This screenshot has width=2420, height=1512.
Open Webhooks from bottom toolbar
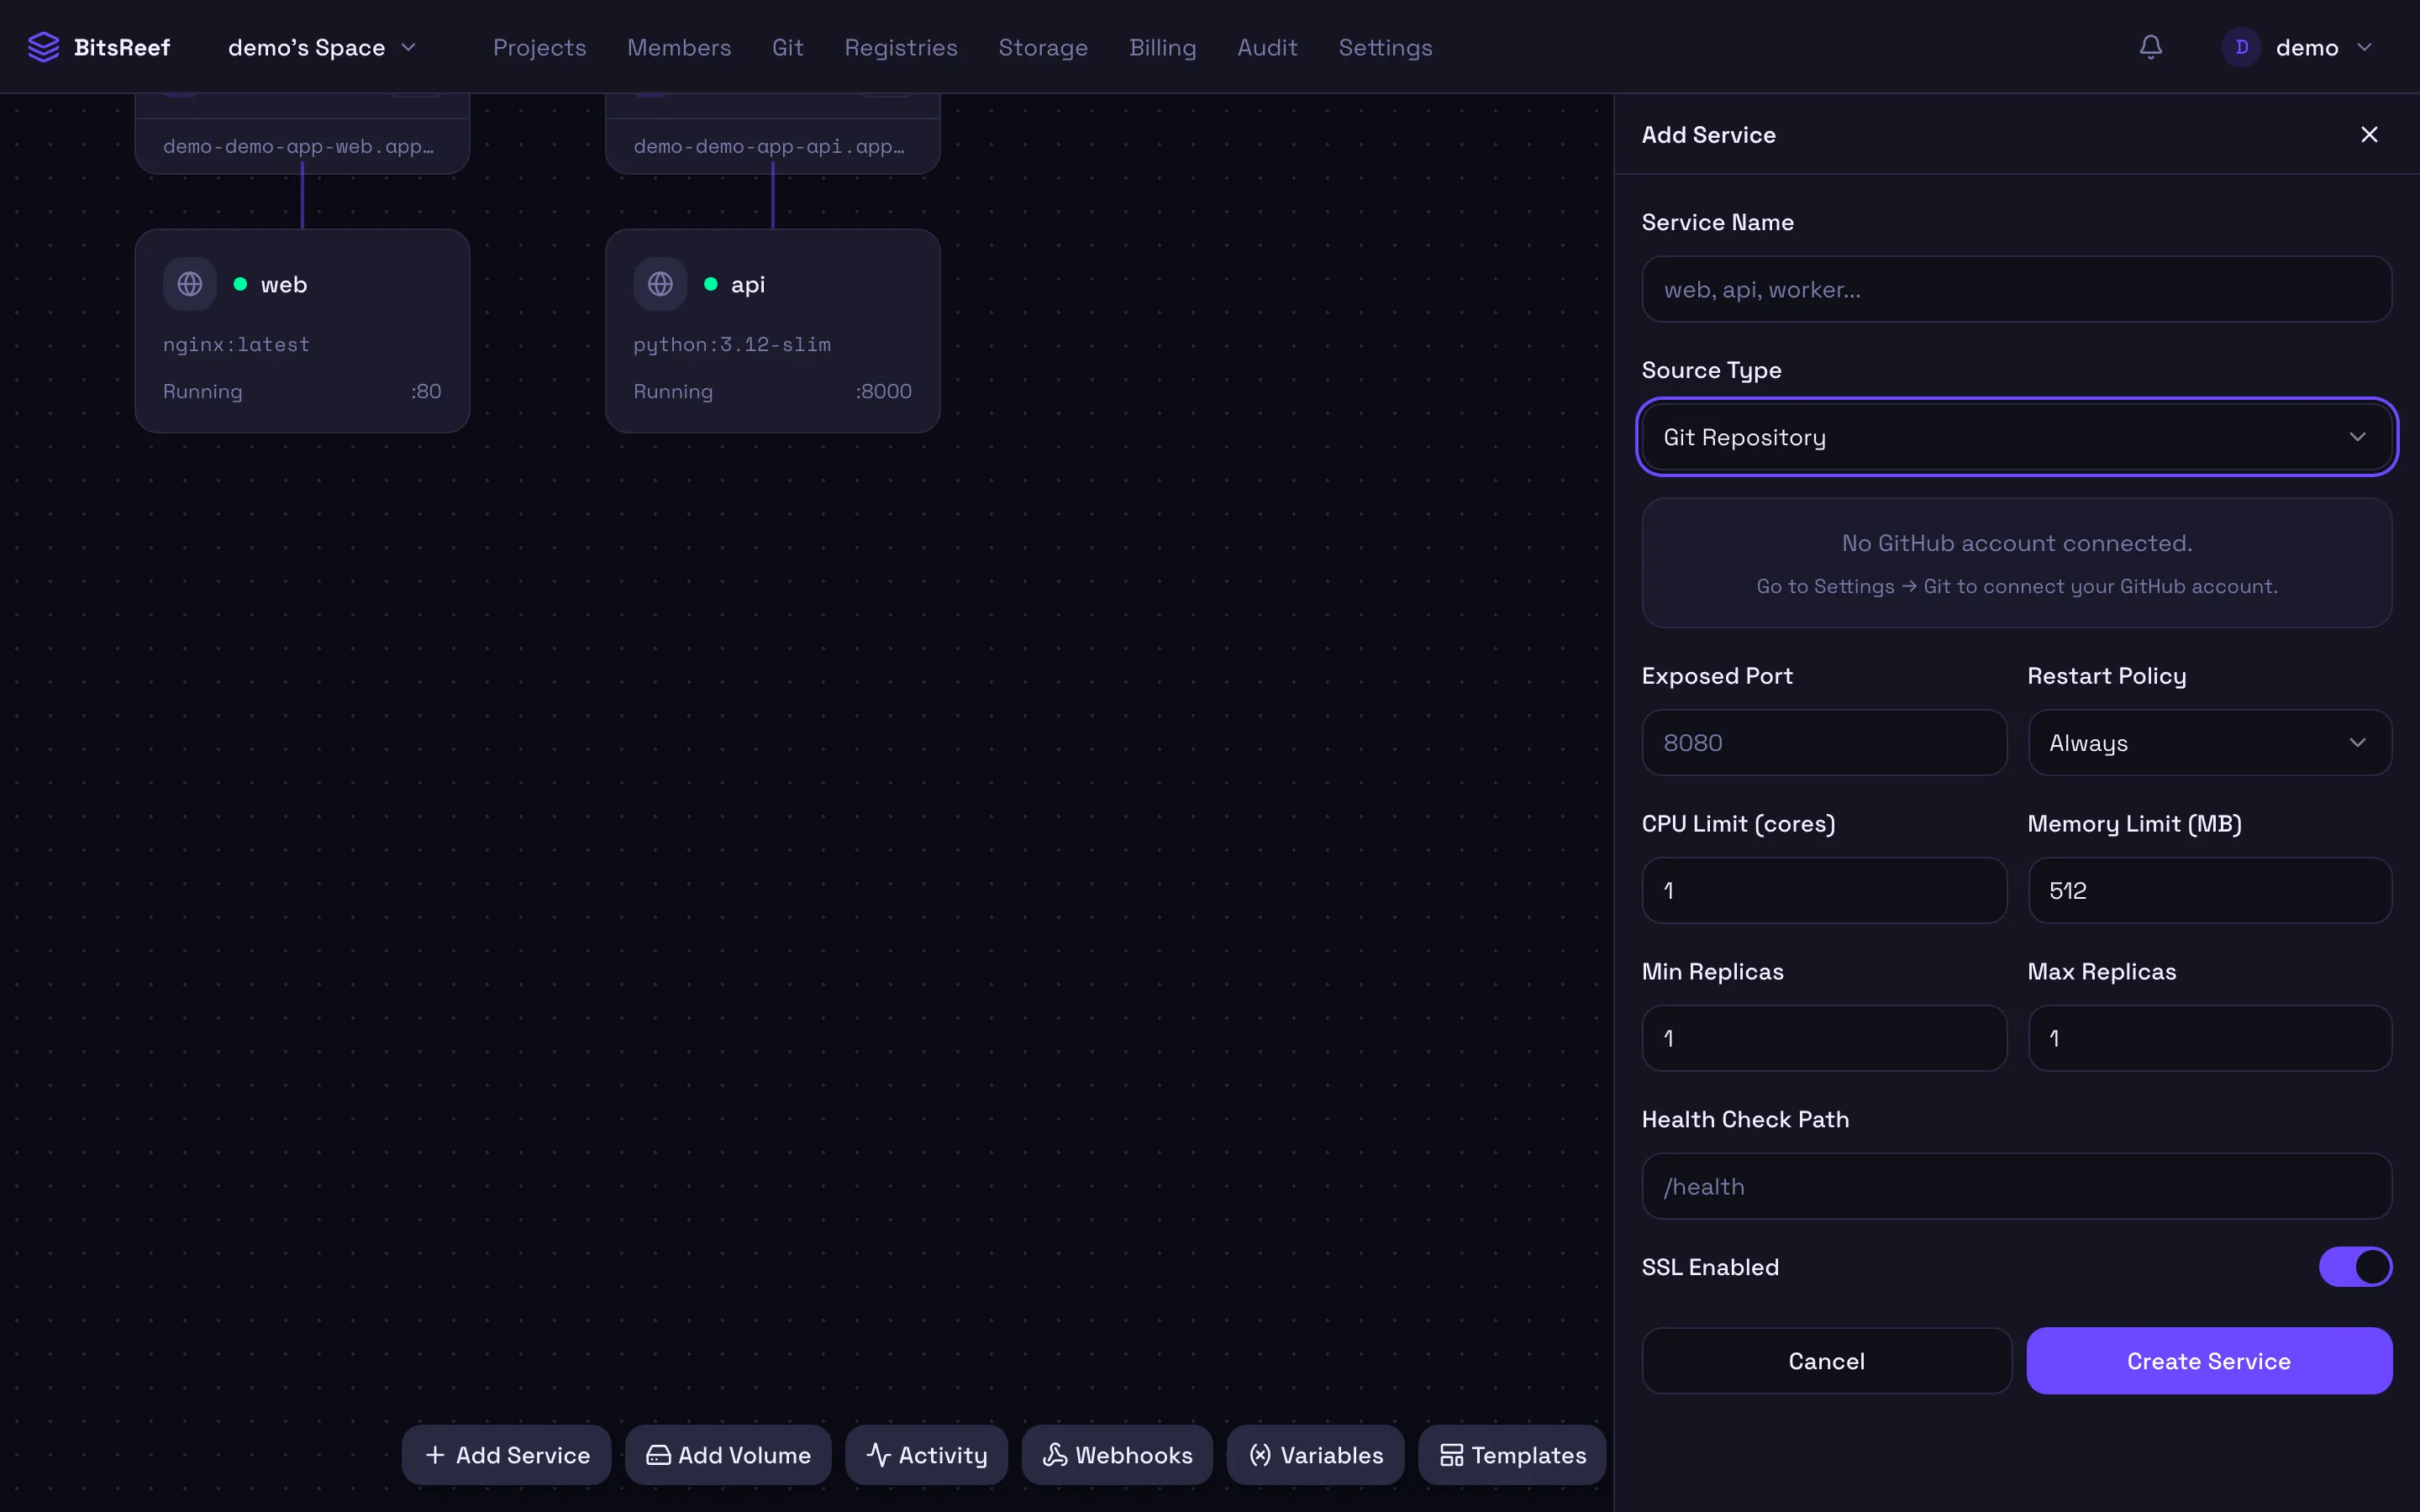[x=1117, y=1455]
